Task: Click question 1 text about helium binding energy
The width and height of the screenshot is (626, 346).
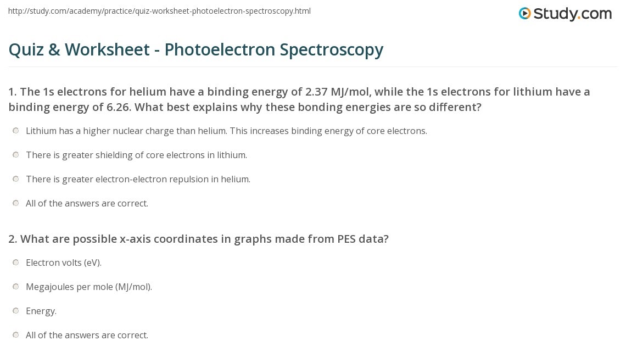Action: [299, 99]
